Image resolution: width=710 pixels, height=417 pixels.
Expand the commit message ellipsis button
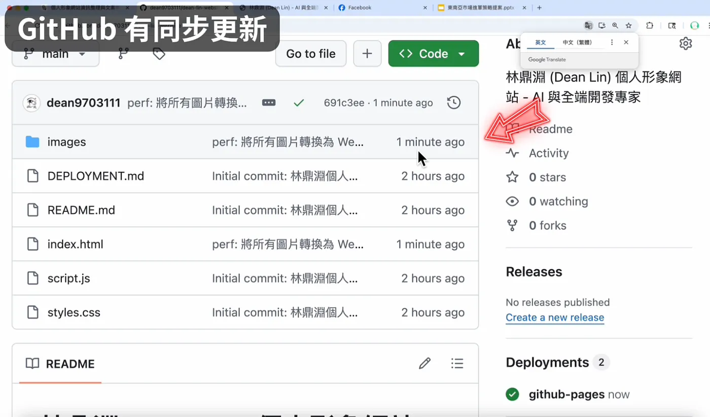[269, 103]
